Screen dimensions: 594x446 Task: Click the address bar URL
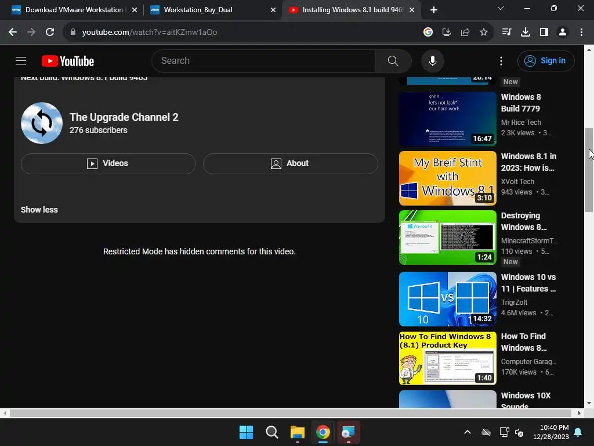150,33
